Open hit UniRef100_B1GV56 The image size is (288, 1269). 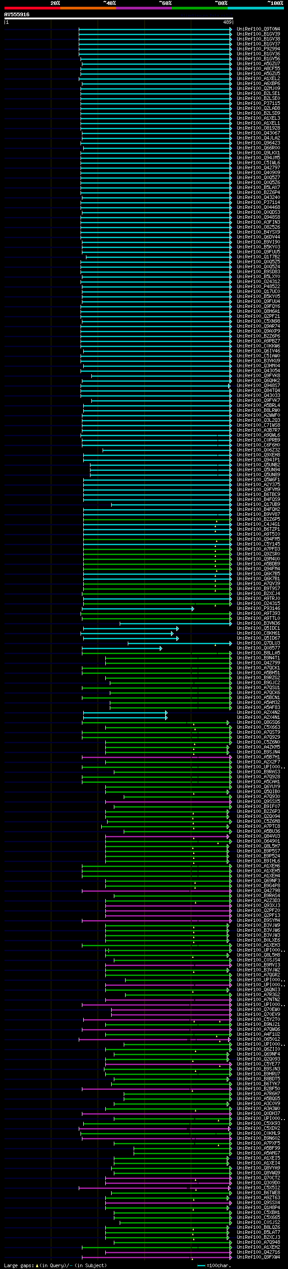click(258, 59)
